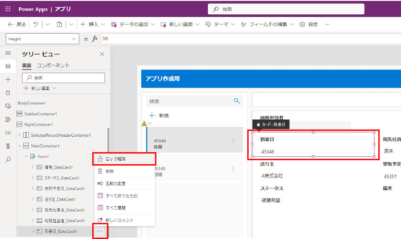Choose 名前の変更 in context menu
Screen dimensions: 401x239
(x=115, y=184)
